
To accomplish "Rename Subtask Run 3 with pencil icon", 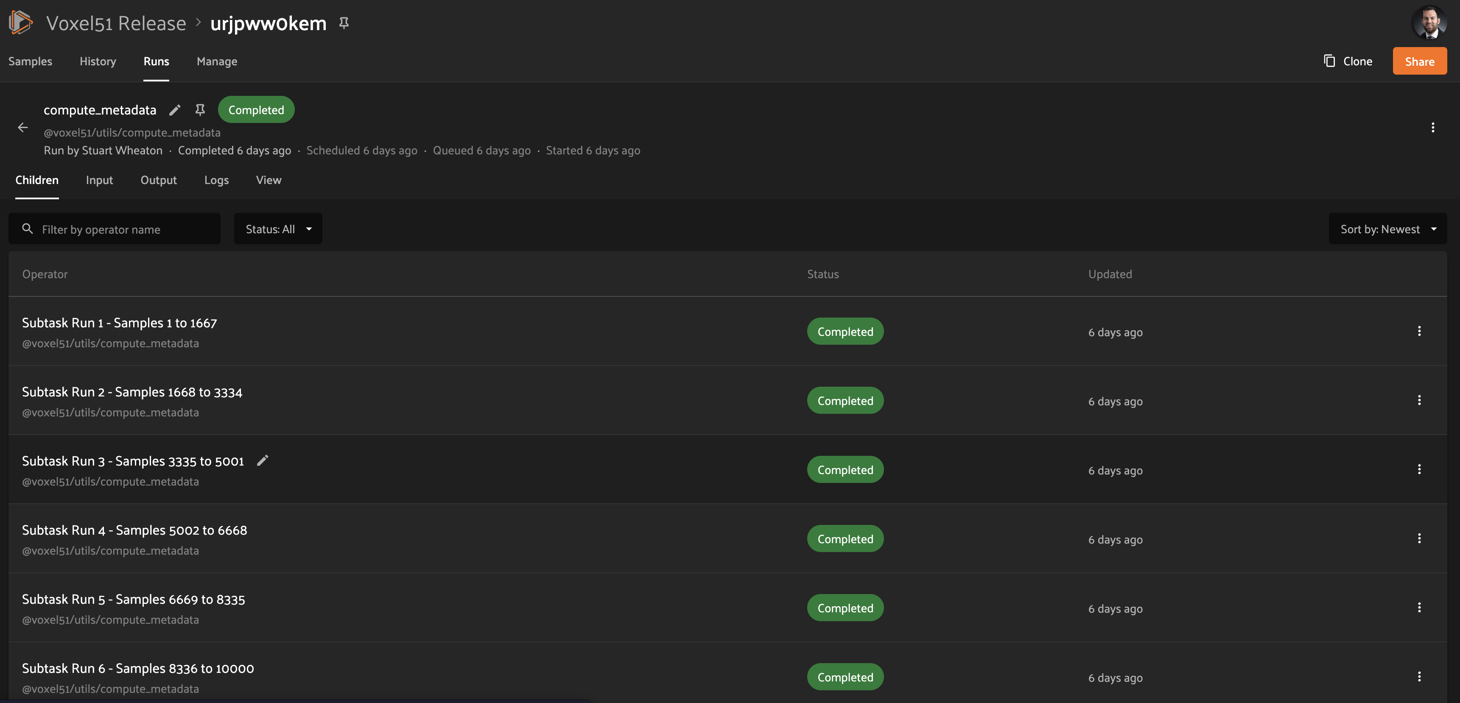I will pos(263,460).
